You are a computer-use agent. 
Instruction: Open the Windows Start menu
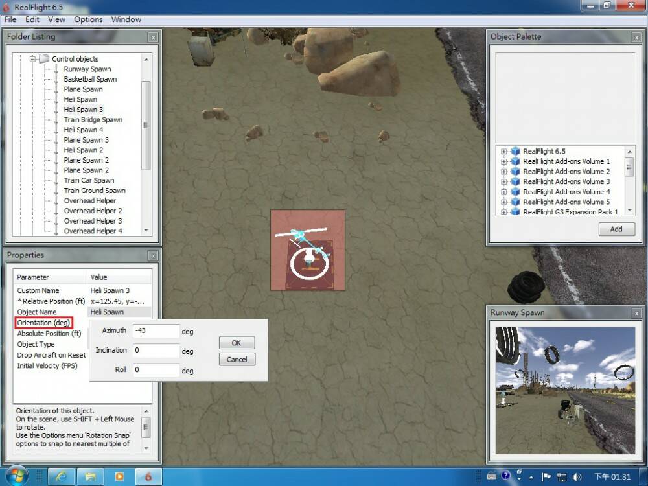click(16, 476)
